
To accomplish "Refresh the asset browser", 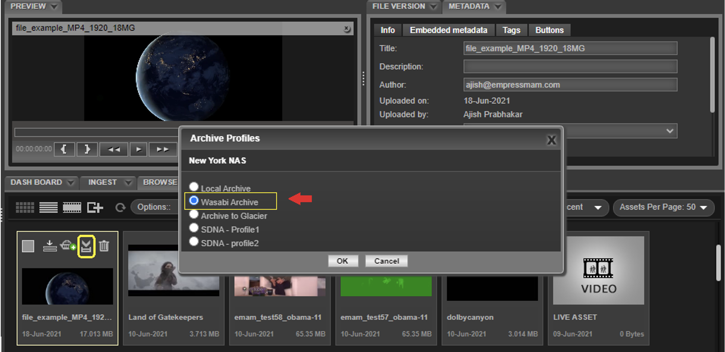I will tap(120, 207).
